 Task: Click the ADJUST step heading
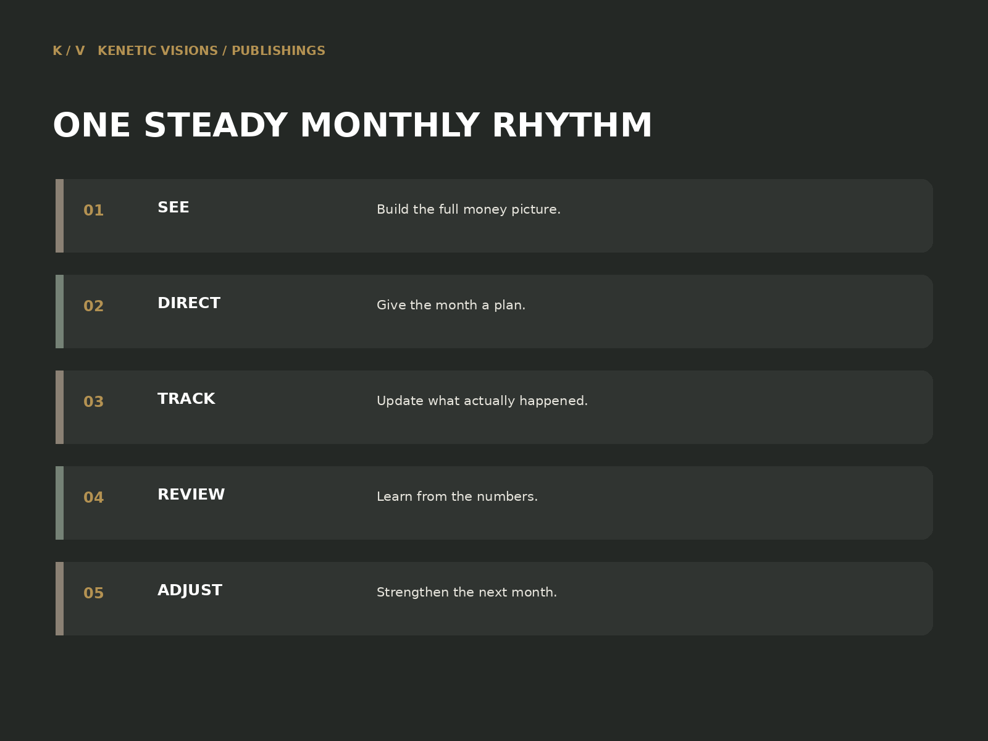click(190, 591)
